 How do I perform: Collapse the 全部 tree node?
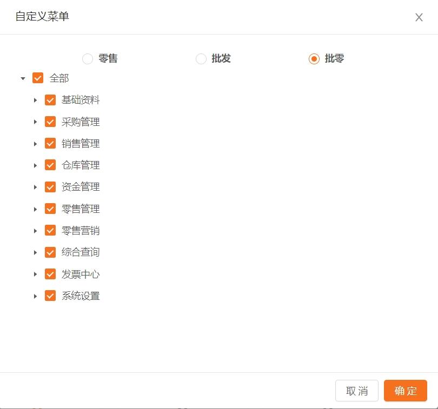(x=23, y=78)
